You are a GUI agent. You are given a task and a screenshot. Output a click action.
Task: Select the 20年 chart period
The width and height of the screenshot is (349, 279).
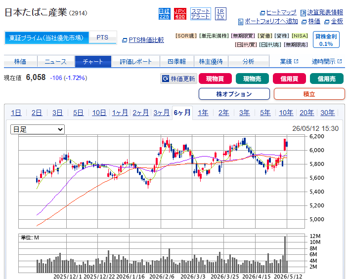307,113
